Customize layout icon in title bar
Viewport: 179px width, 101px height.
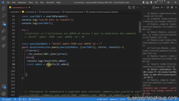[156, 2]
